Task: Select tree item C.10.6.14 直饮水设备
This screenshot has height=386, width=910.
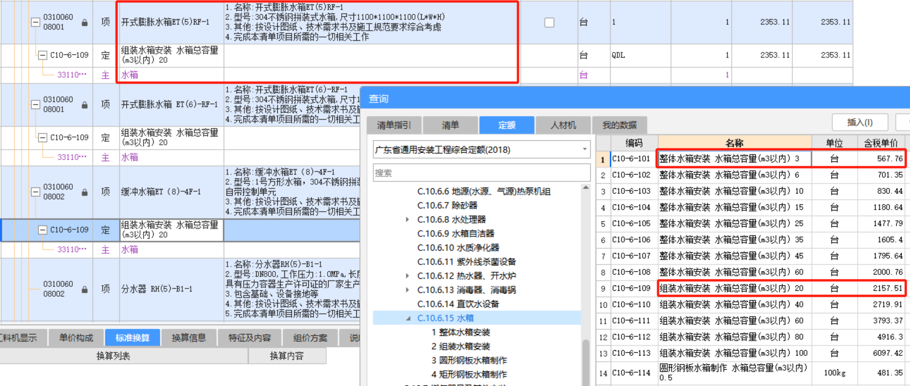Action: (x=458, y=304)
